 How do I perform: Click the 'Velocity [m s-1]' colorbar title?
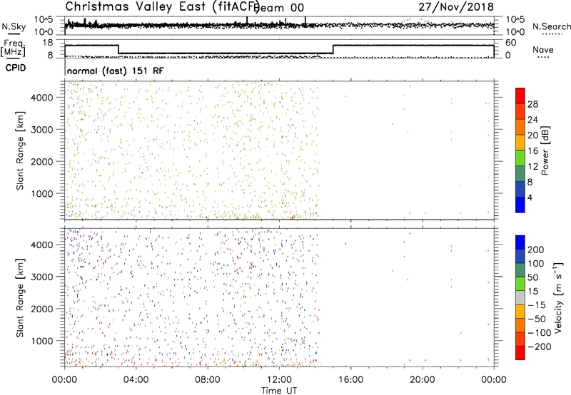pyautogui.click(x=558, y=297)
